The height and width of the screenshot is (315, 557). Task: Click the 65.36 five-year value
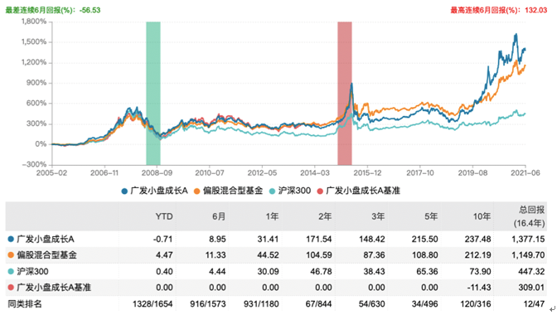click(x=428, y=272)
